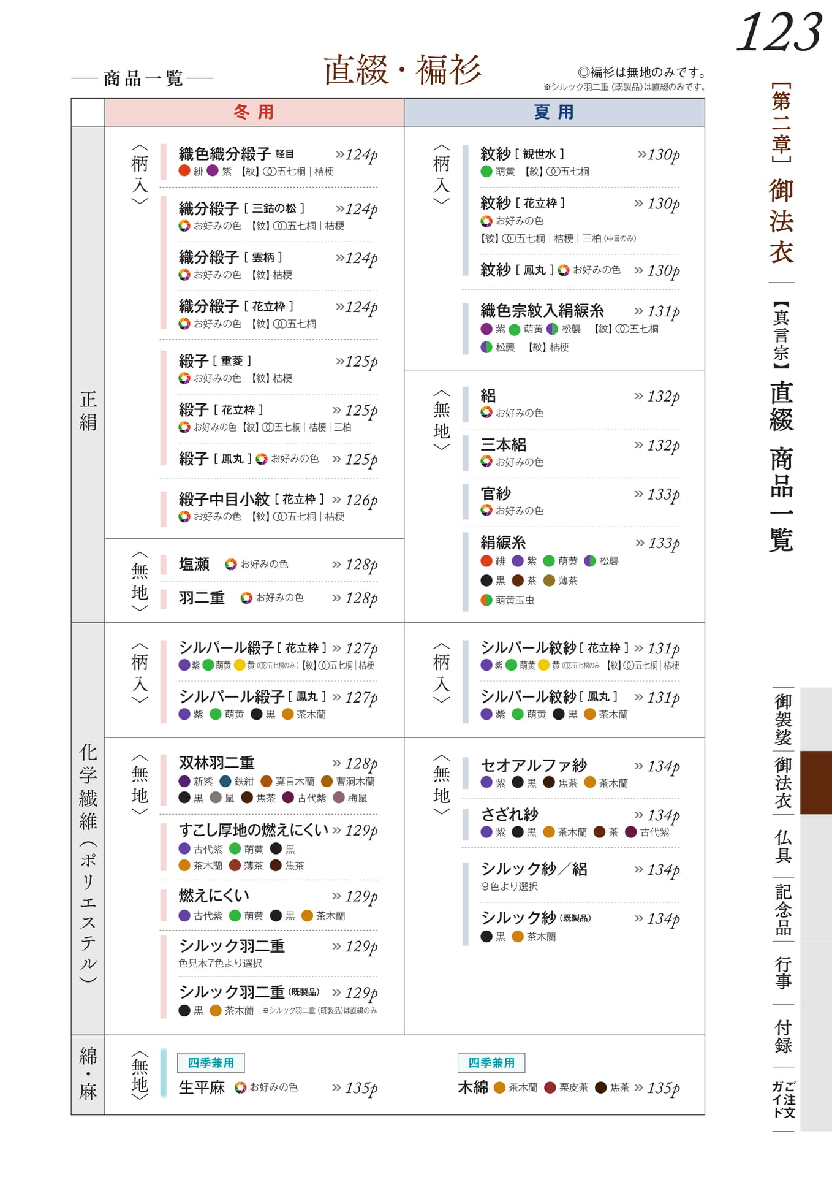Click the 夏用 column header
Viewport: 832px width, 1177px height.
(x=554, y=112)
